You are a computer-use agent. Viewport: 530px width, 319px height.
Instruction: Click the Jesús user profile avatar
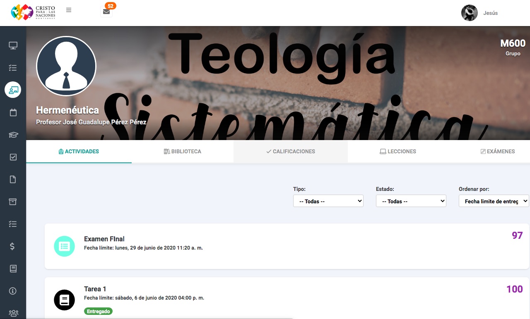[x=469, y=13]
